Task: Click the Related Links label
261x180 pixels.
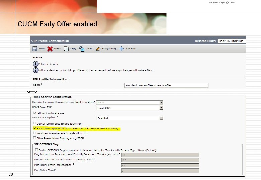Action: click(205, 41)
